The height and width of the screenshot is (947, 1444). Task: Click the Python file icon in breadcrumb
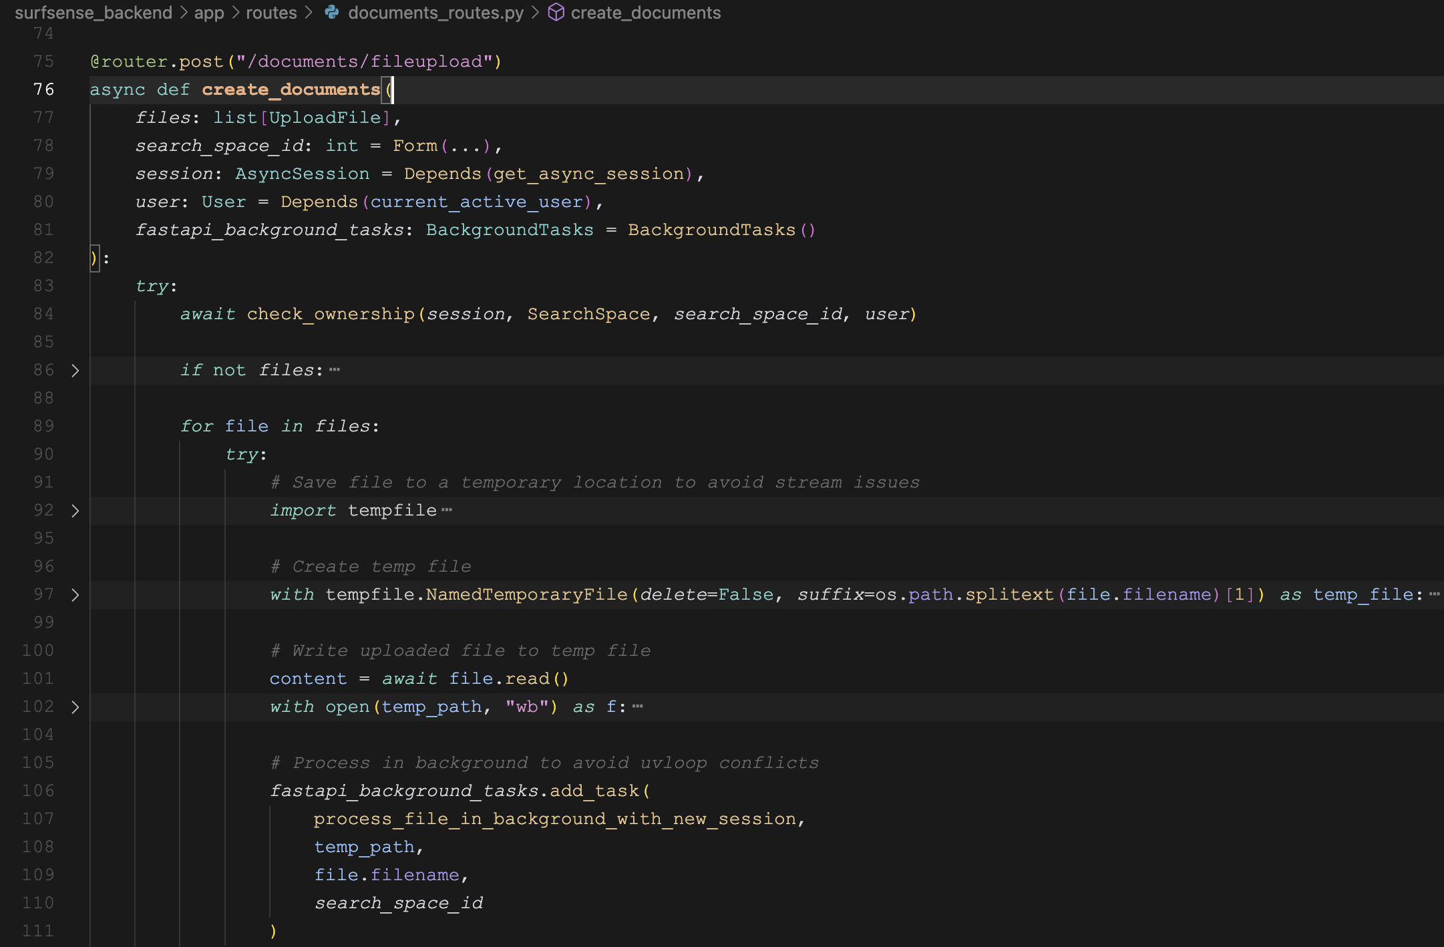click(x=332, y=13)
